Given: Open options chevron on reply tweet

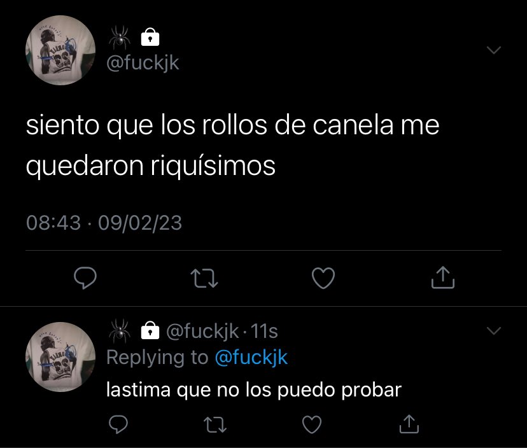Looking at the screenshot, I should [494, 331].
